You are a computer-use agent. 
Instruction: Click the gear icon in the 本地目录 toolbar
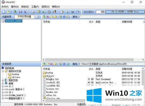click(x=64, y=64)
